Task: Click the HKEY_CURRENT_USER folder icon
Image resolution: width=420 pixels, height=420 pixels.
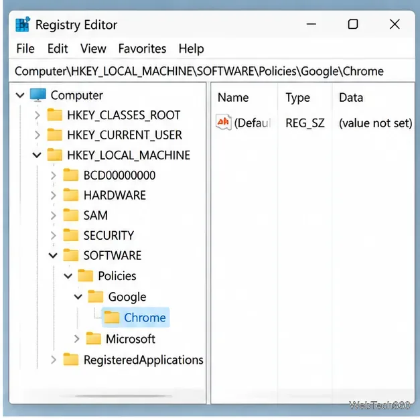Action: 55,135
